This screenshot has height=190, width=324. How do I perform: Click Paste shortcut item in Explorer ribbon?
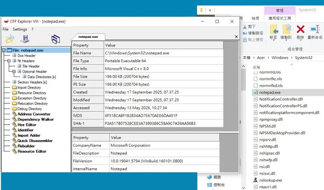point(253,40)
